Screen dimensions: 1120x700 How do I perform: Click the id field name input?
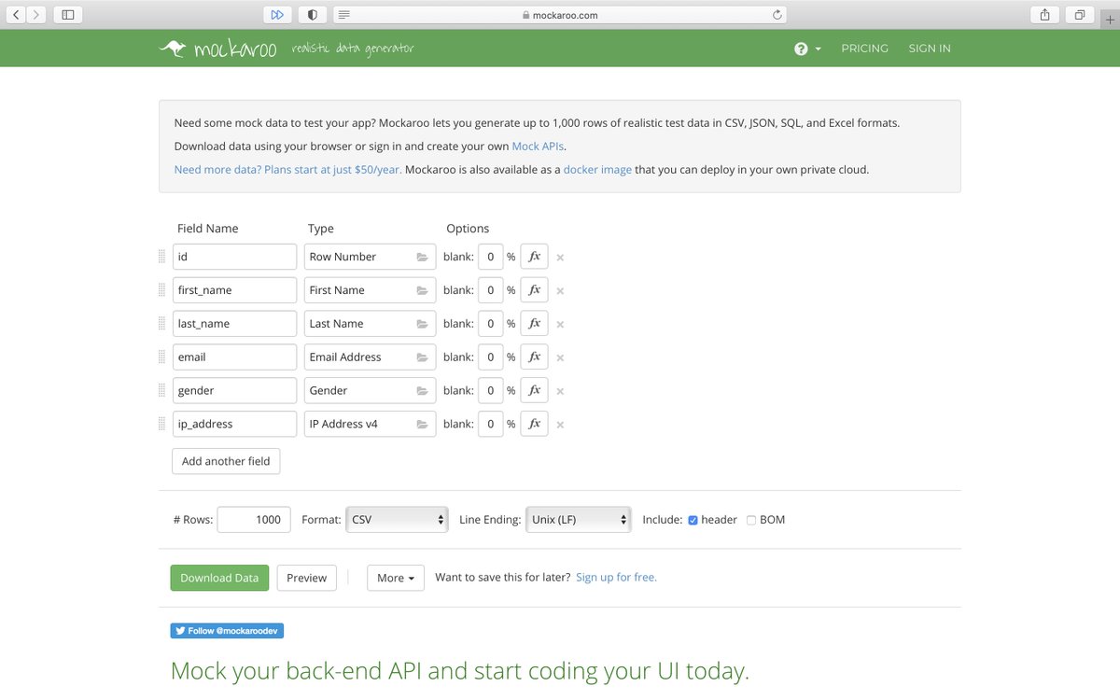point(234,257)
